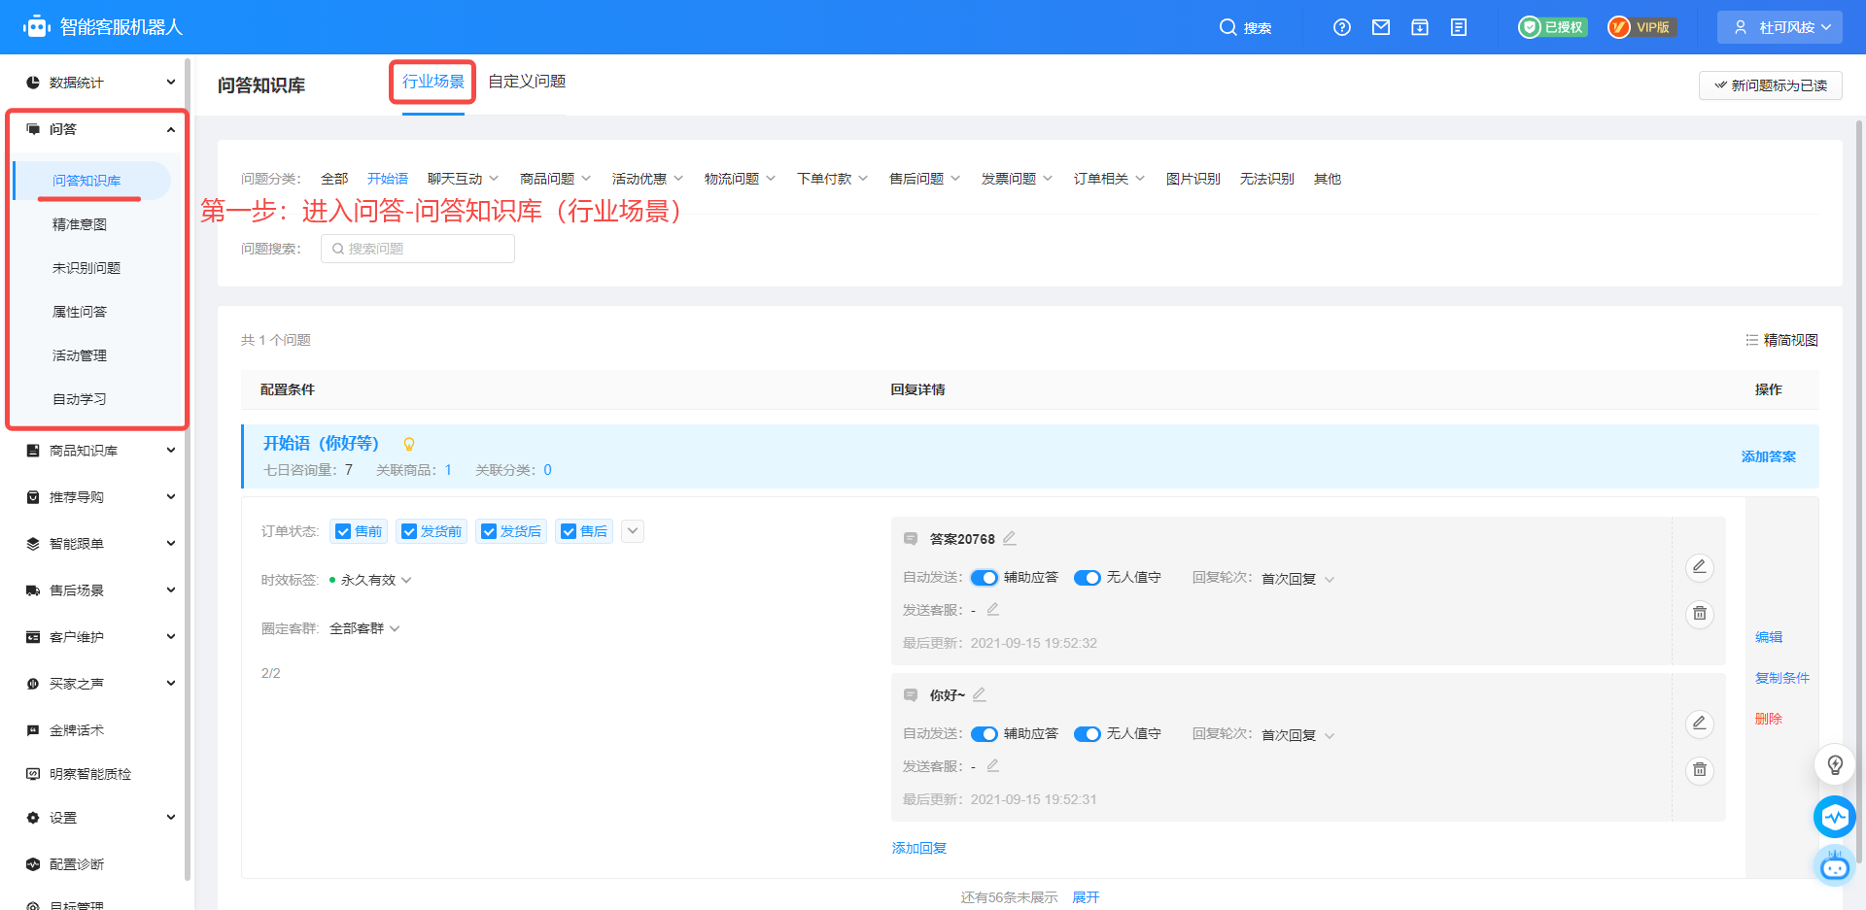Expand 物流问题 category dropdown
The image size is (1866, 910).
740,179
